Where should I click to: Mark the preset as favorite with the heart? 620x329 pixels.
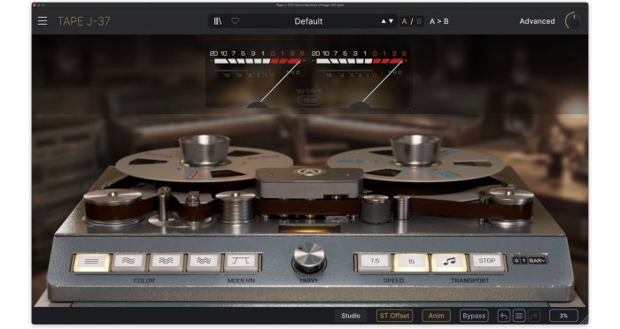pos(236,21)
